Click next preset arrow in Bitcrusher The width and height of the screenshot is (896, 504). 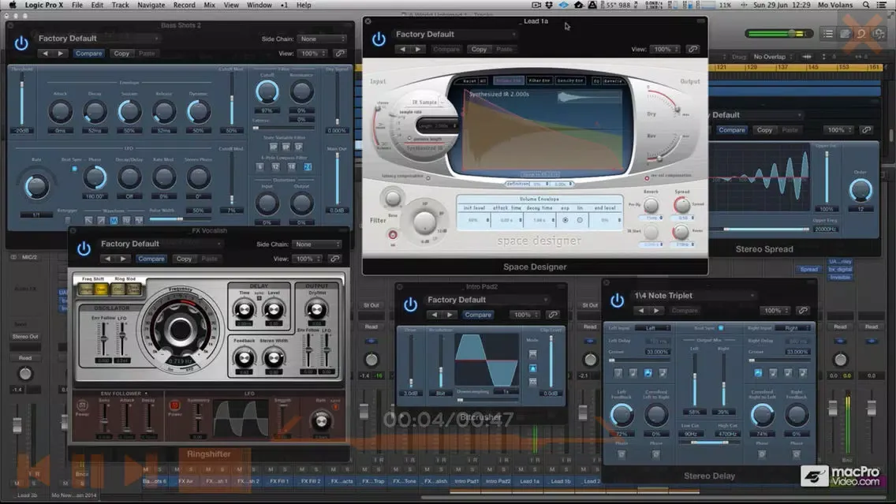pos(450,315)
